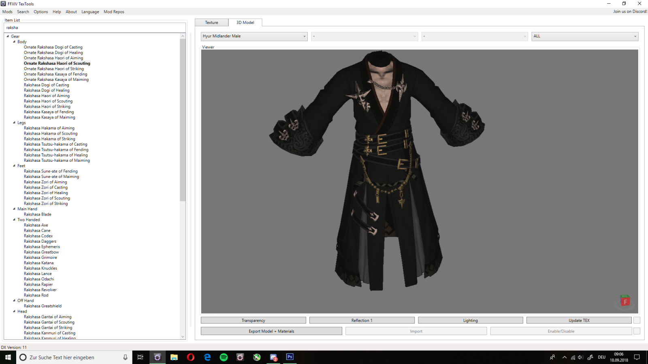Click the Transparency button

tap(254, 320)
